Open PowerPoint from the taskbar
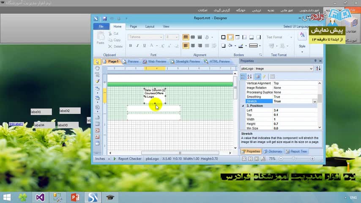361x203 pixels. pos(75,198)
